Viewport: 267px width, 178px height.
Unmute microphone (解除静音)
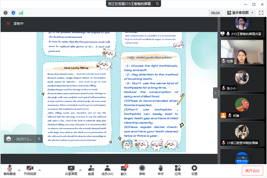pyautogui.click(x=10, y=170)
